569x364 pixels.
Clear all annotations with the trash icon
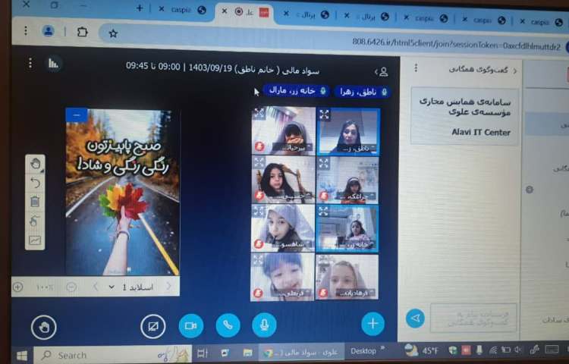pyautogui.click(x=35, y=201)
